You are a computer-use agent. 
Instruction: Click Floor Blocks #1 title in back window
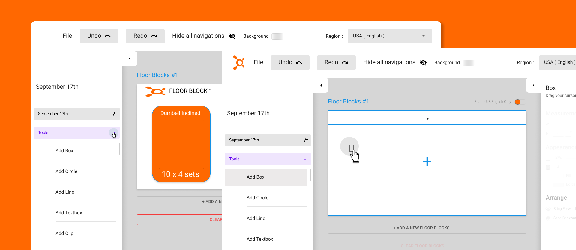point(157,75)
